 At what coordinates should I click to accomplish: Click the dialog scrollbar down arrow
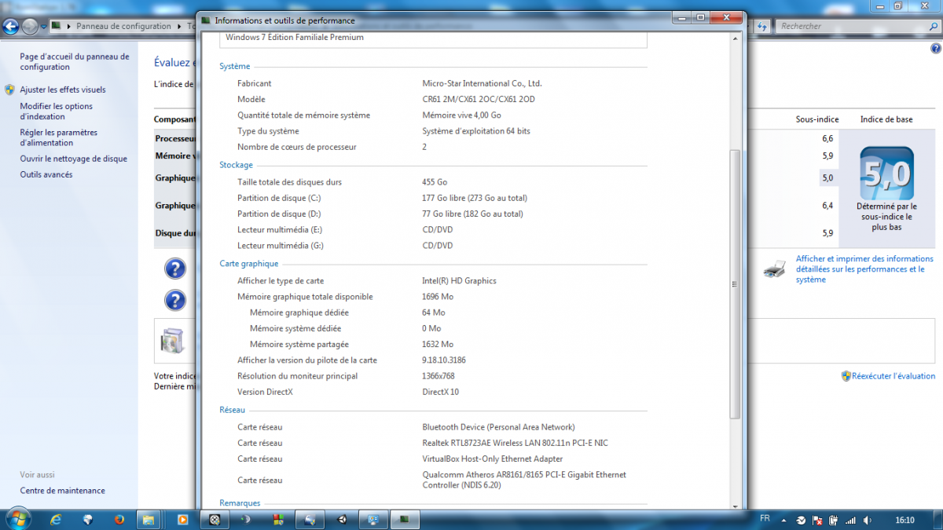click(x=736, y=505)
